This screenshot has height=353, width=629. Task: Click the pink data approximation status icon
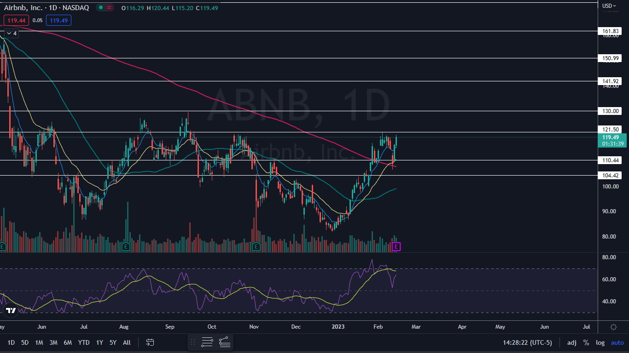tap(109, 8)
